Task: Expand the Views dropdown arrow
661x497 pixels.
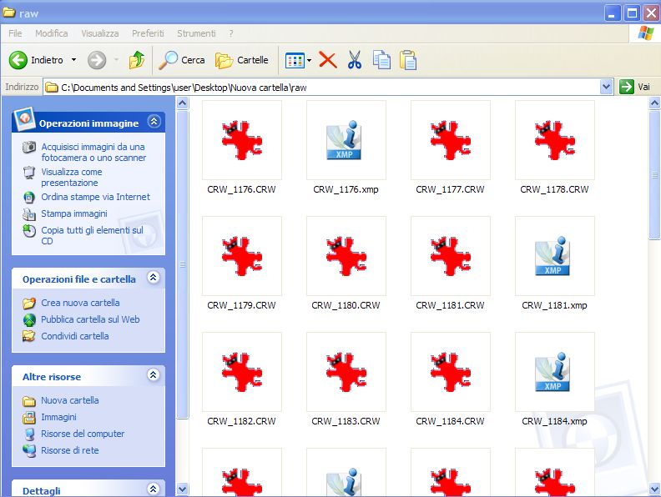Action: click(x=310, y=61)
